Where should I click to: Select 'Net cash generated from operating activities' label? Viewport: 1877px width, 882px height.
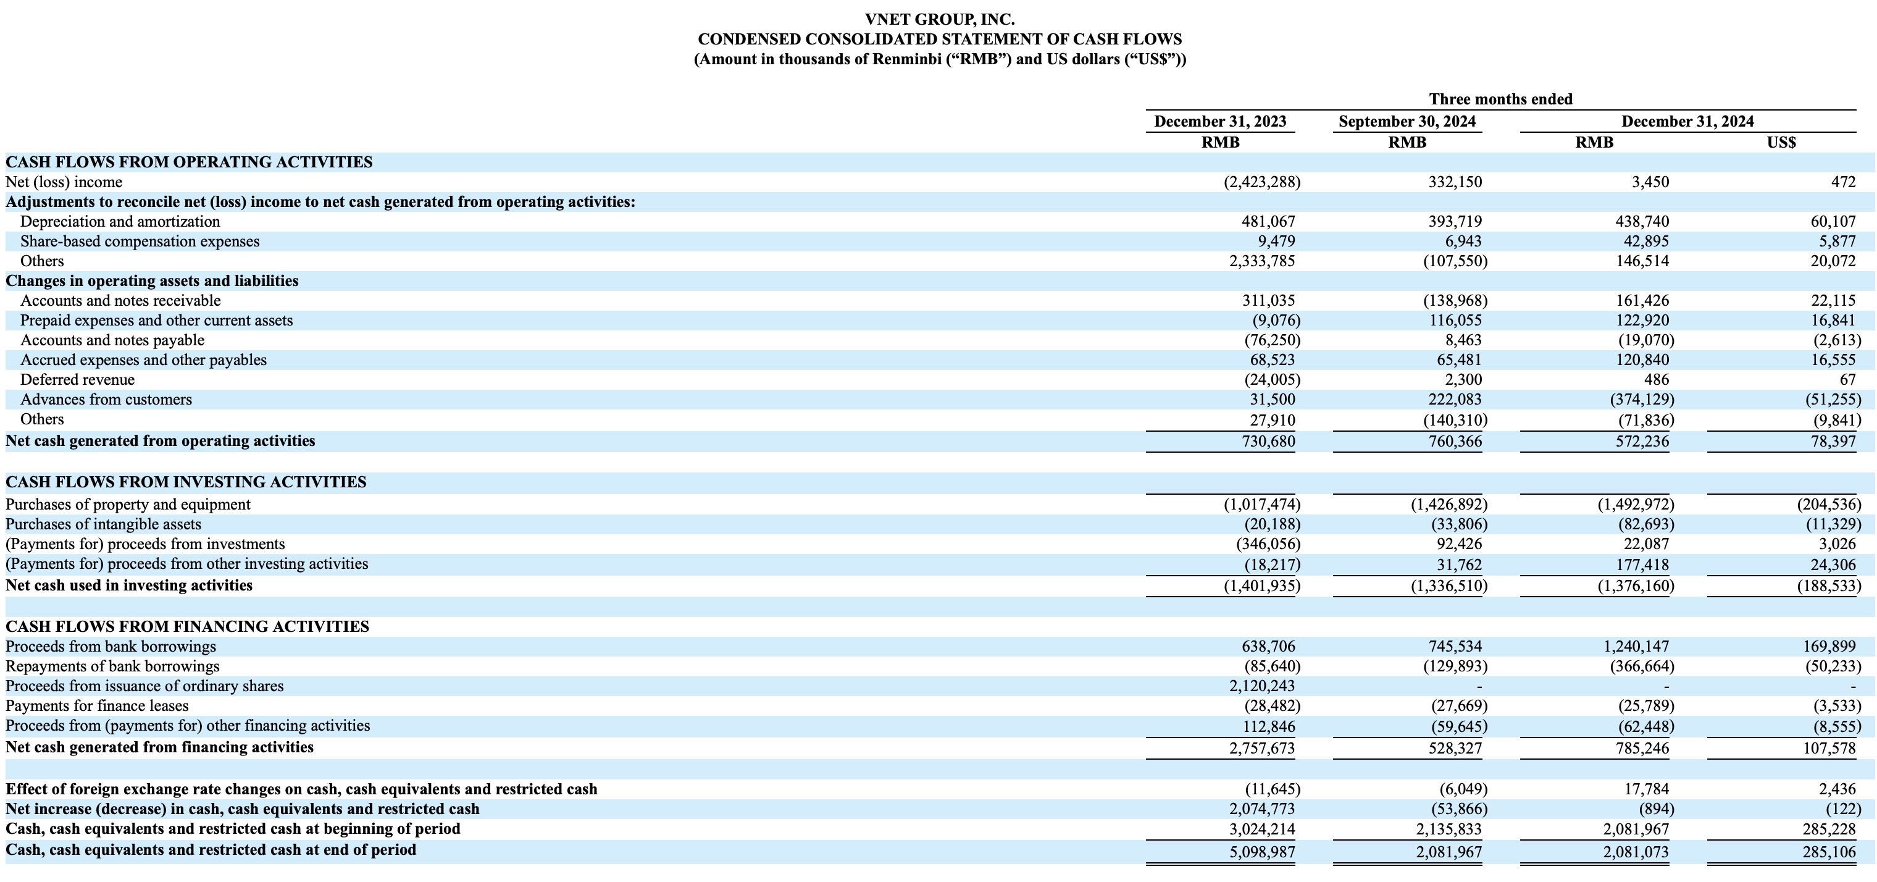(x=161, y=441)
